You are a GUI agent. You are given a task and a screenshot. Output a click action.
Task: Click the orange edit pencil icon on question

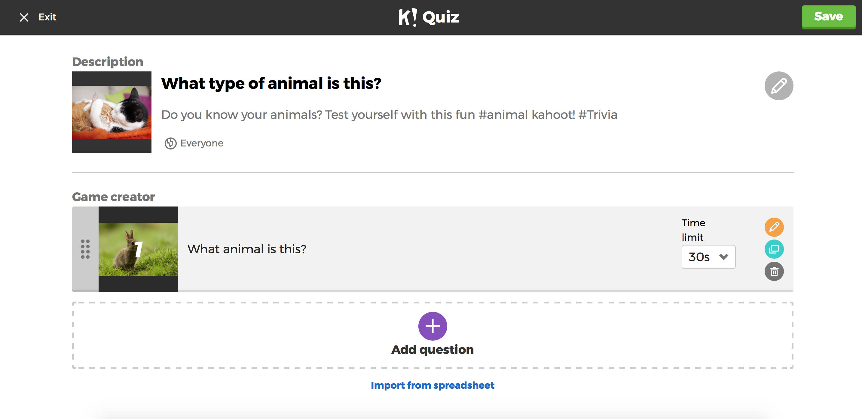tap(775, 227)
